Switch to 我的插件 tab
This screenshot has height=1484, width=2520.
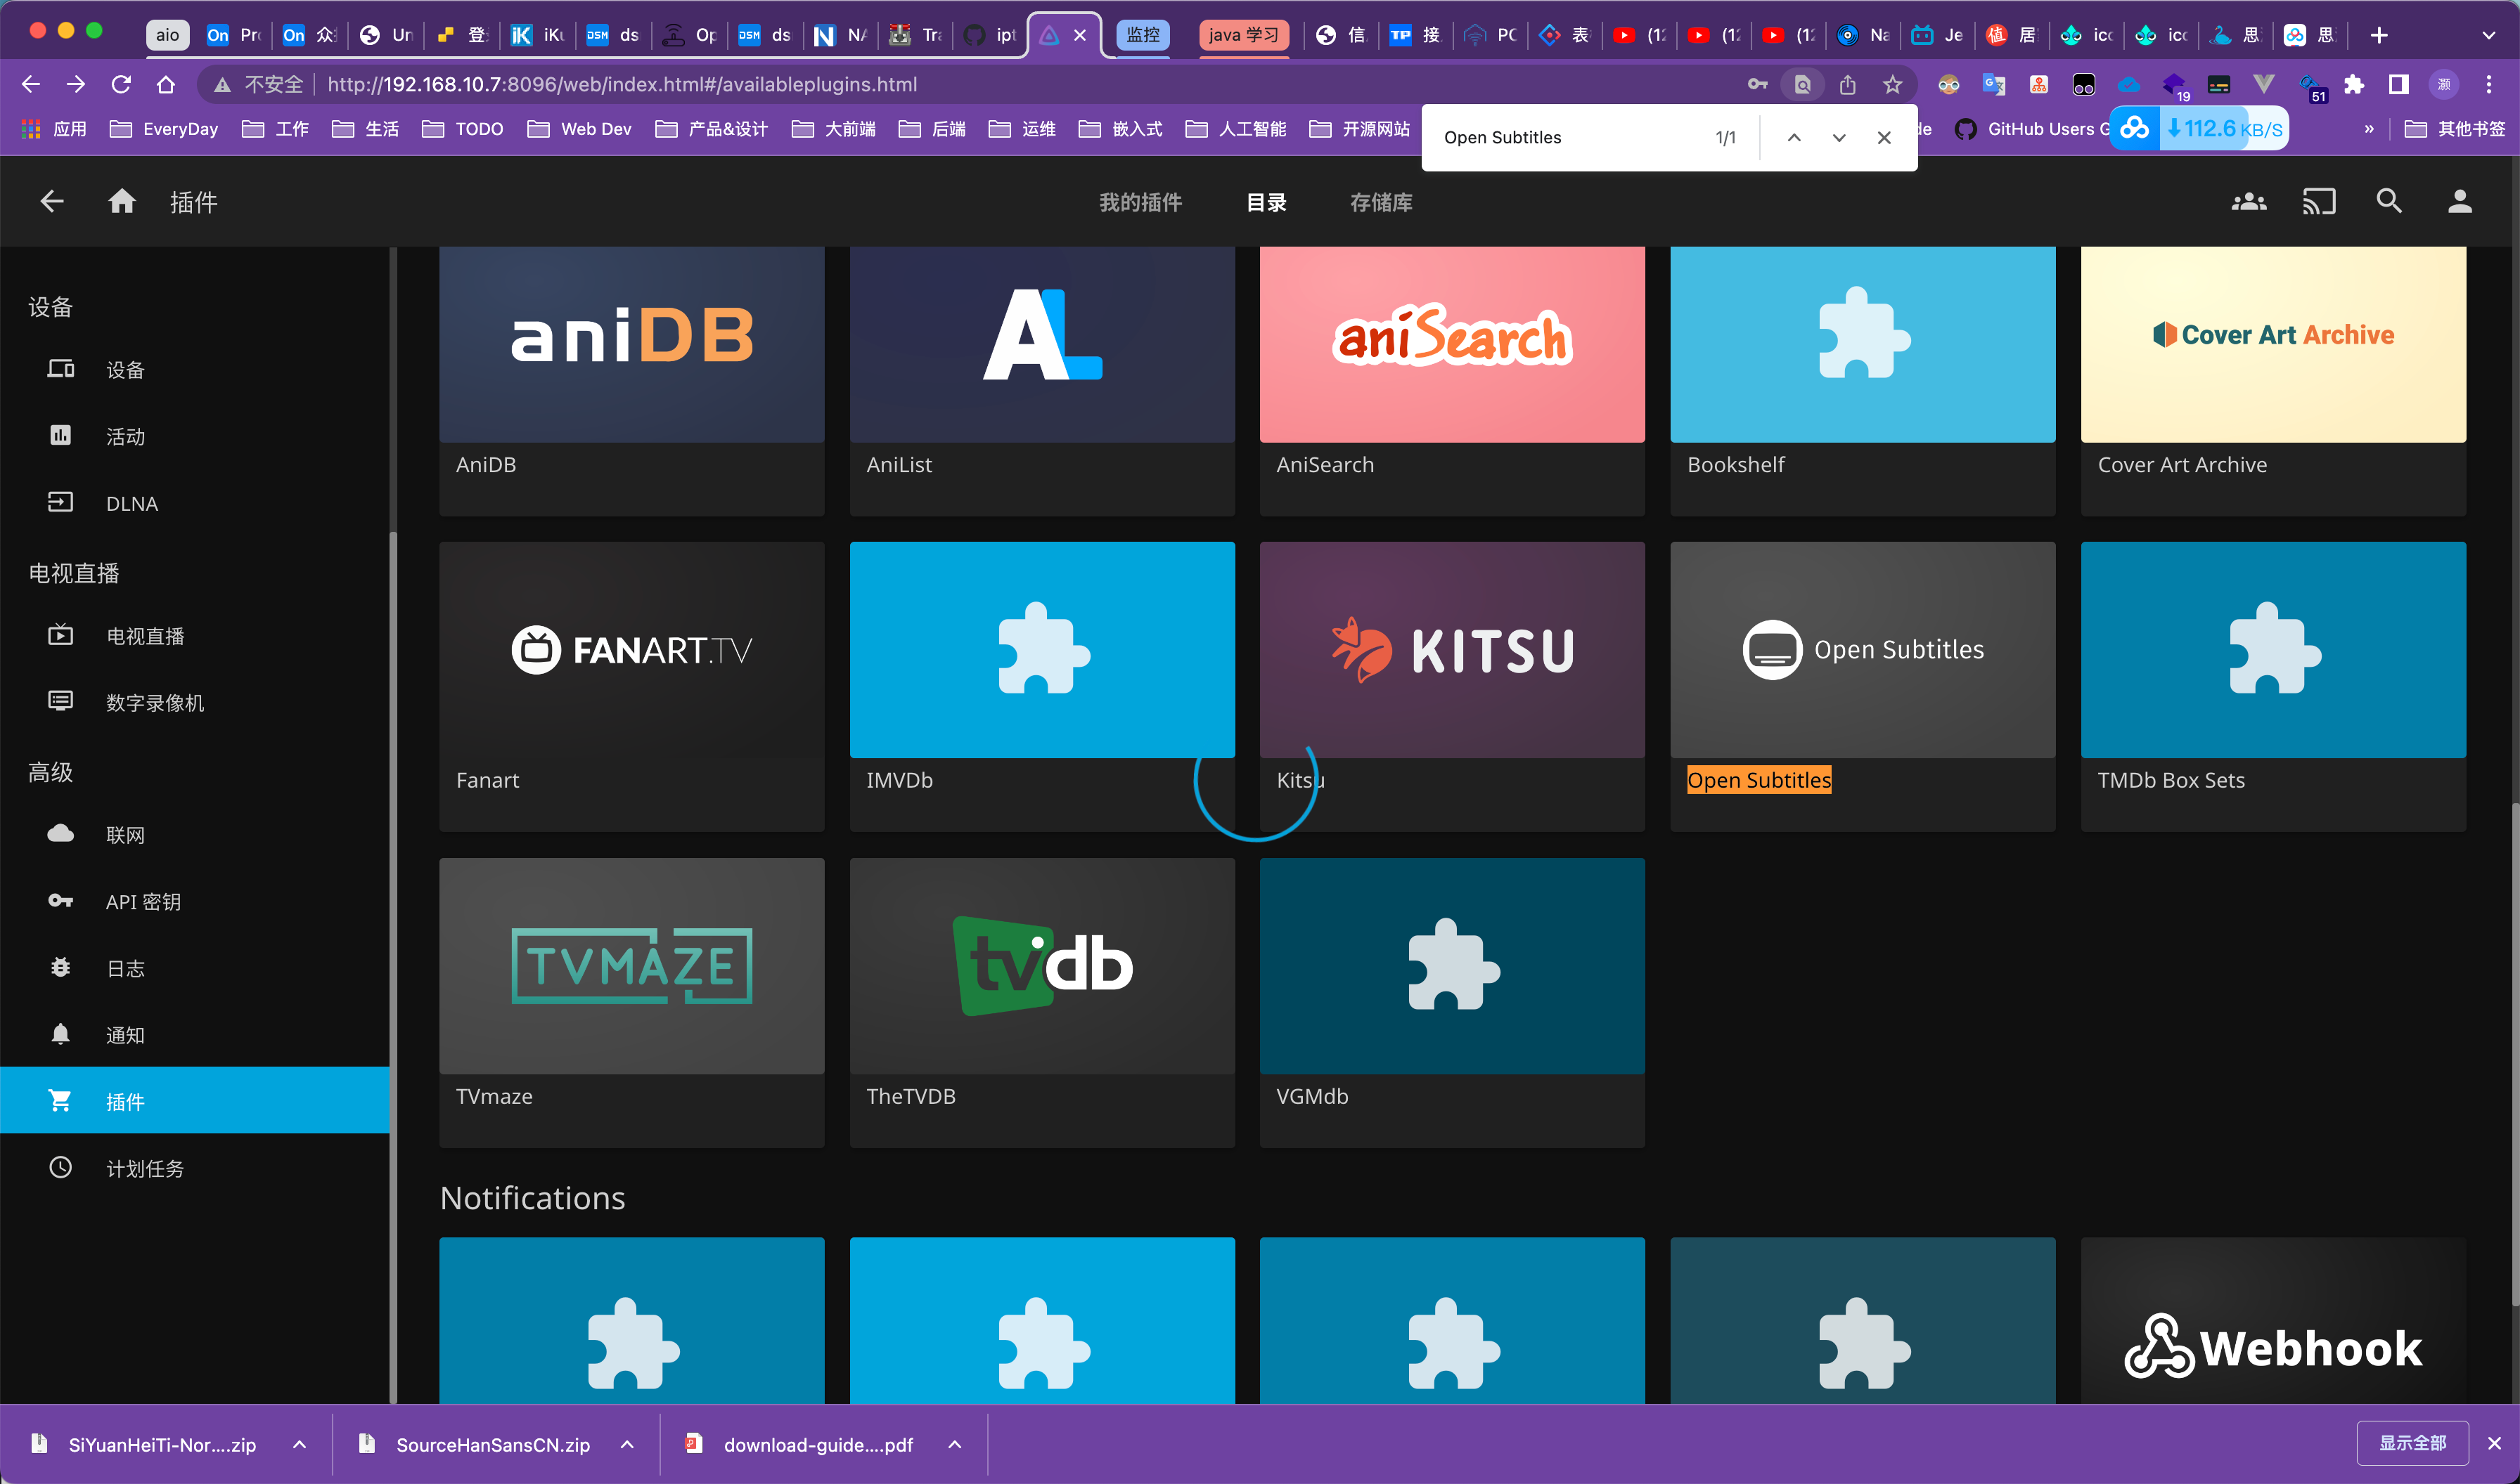pos(1140,202)
